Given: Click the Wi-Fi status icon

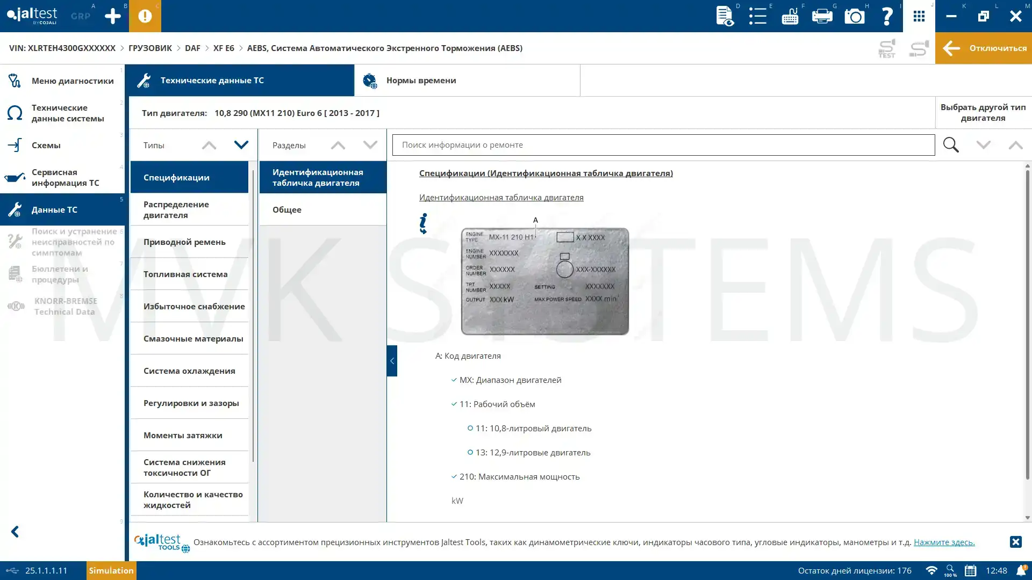Looking at the screenshot, I should click(x=931, y=570).
